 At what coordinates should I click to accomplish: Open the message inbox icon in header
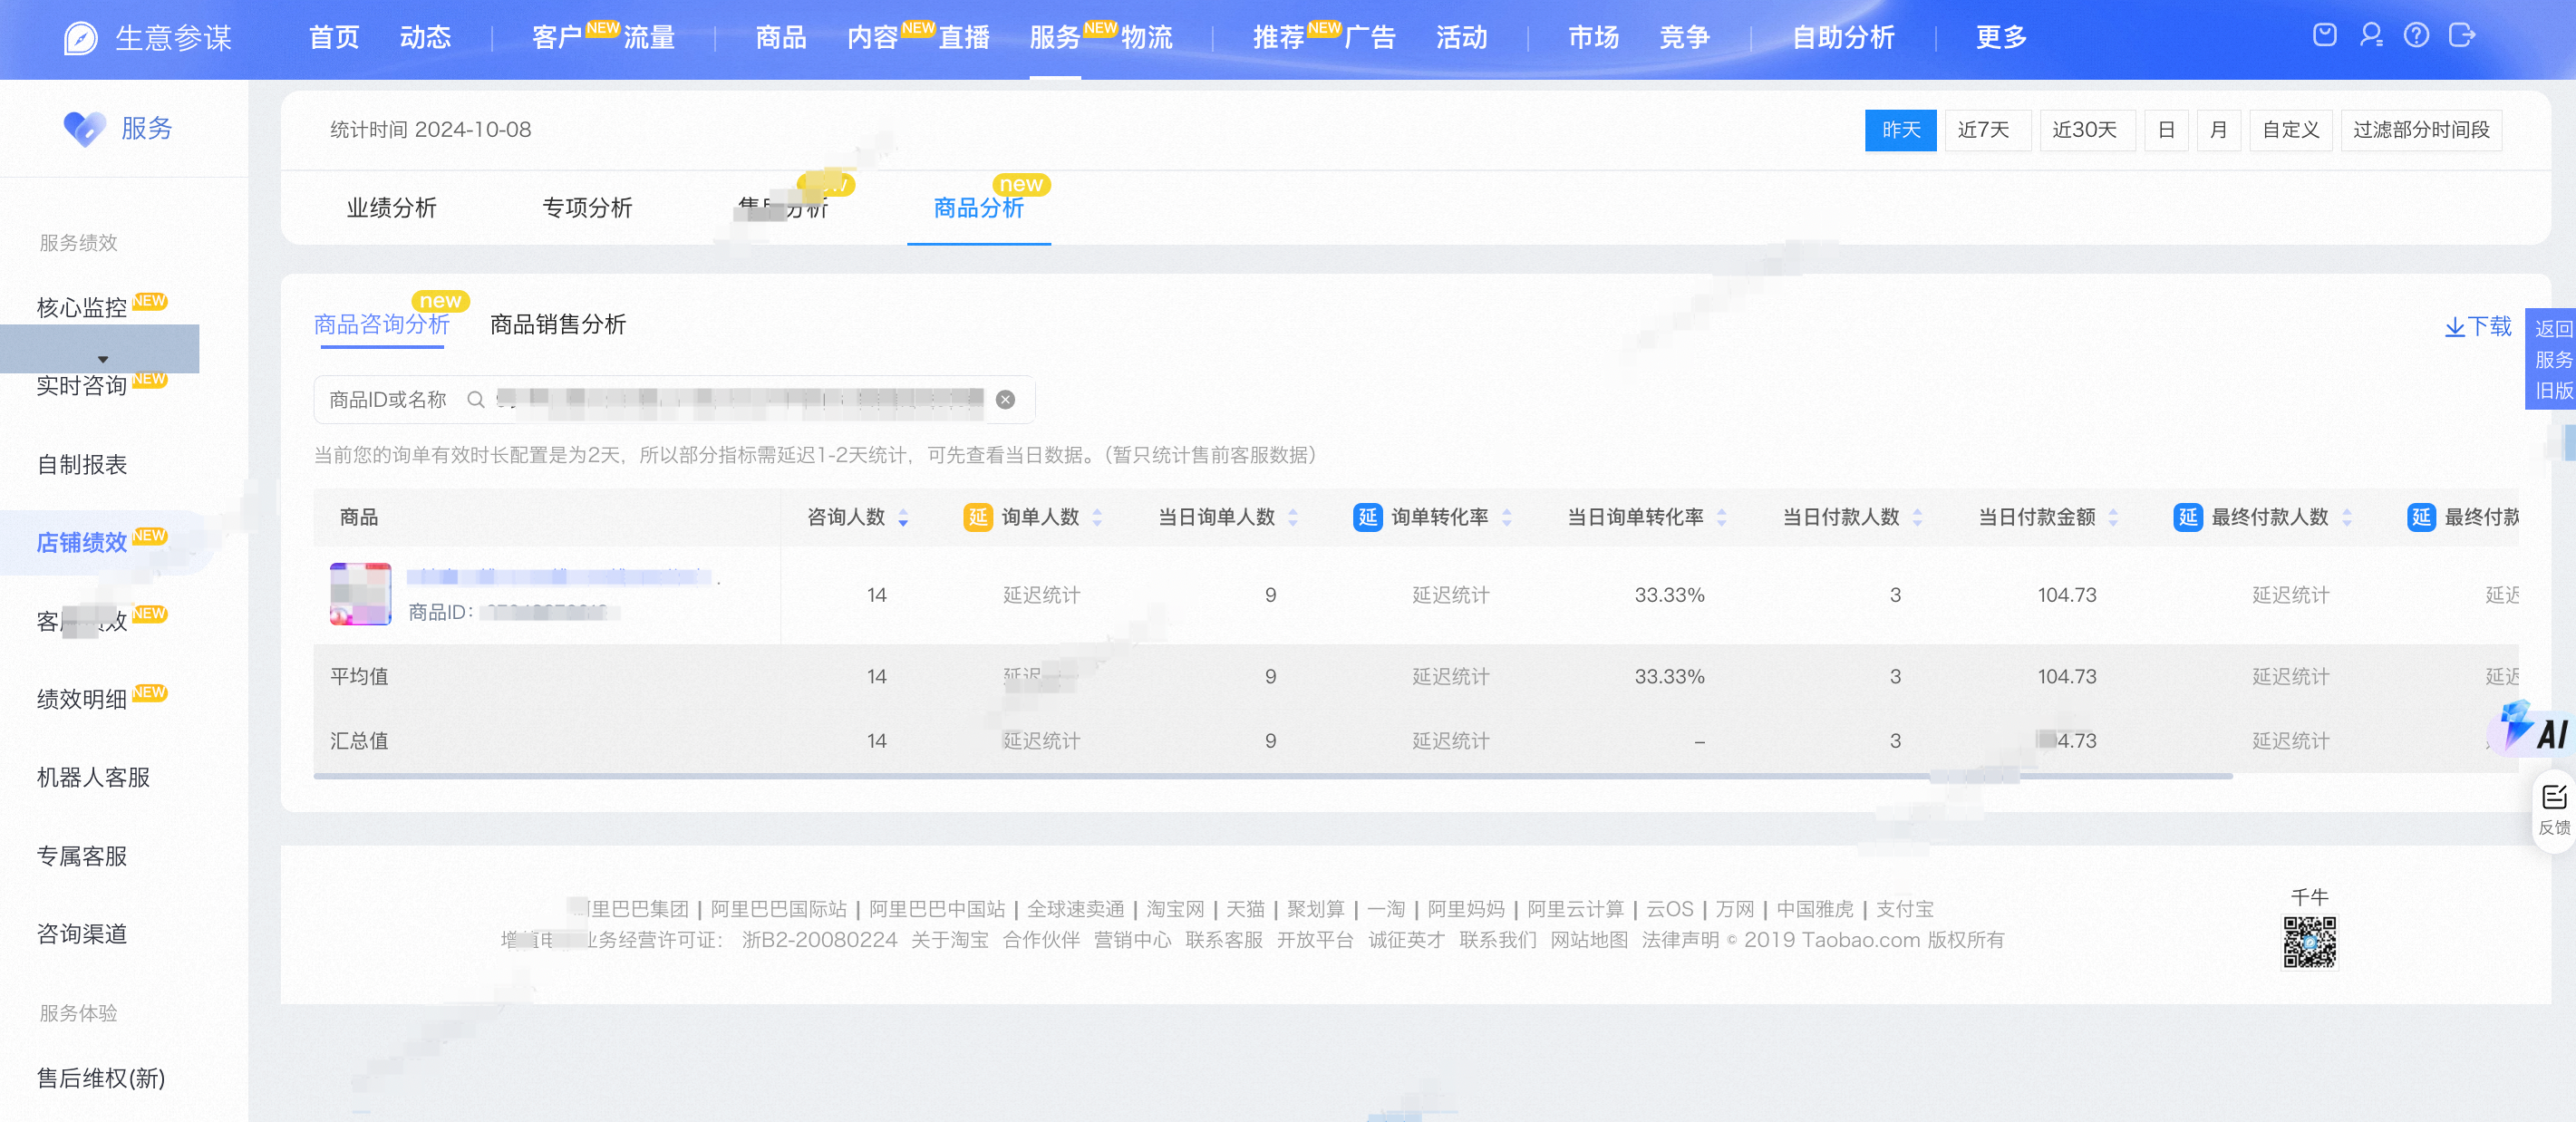pyautogui.click(x=2325, y=35)
